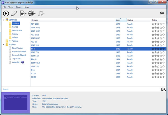Select the C128 system row

(98, 74)
